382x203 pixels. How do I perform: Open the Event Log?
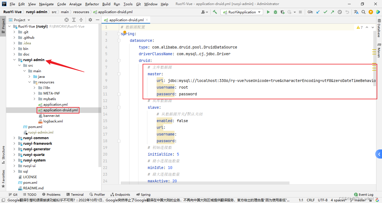tap(364, 195)
